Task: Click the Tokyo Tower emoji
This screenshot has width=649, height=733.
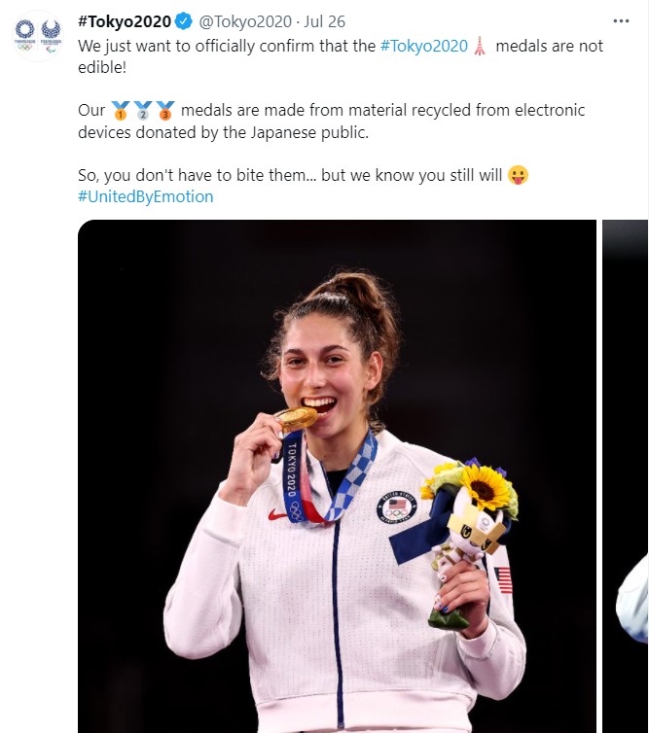Action: (x=478, y=47)
